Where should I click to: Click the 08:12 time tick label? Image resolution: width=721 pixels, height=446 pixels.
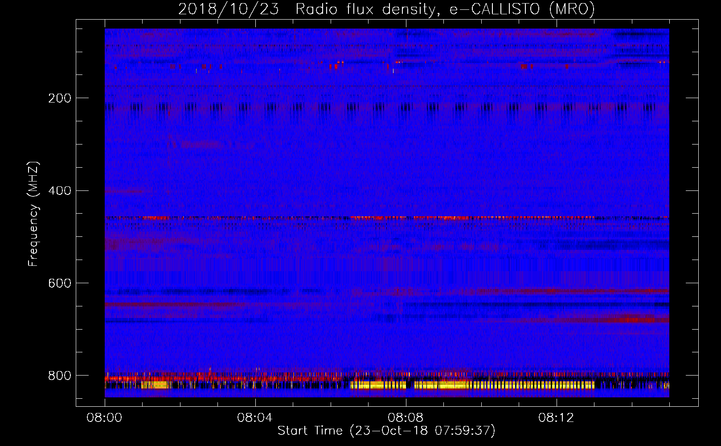(x=556, y=418)
